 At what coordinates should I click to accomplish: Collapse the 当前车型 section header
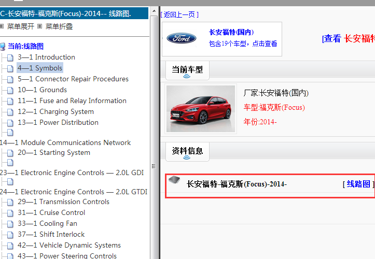(x=187, y=70)
